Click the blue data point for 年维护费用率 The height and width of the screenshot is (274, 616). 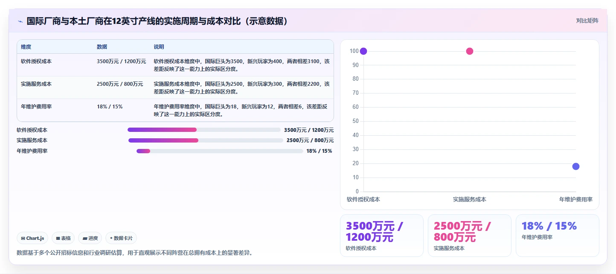tap(576, 166)
